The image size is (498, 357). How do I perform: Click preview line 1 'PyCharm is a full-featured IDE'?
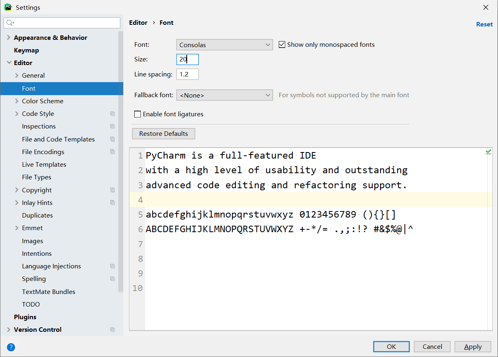[231, 155]
